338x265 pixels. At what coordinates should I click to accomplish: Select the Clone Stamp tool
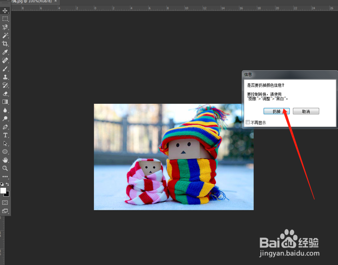5,77
